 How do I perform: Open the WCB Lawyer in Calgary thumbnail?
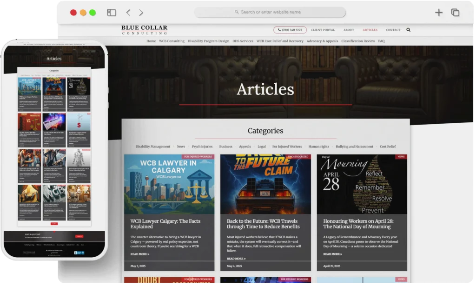click(x=169, y=184)
